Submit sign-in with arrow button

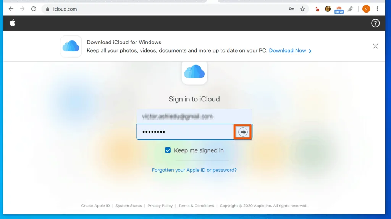242,132
